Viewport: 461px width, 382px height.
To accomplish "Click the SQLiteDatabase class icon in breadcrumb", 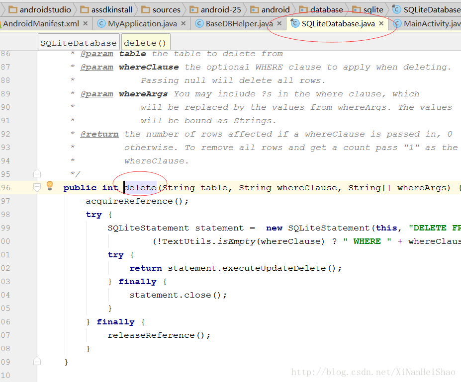I will [x=396, y=9].
